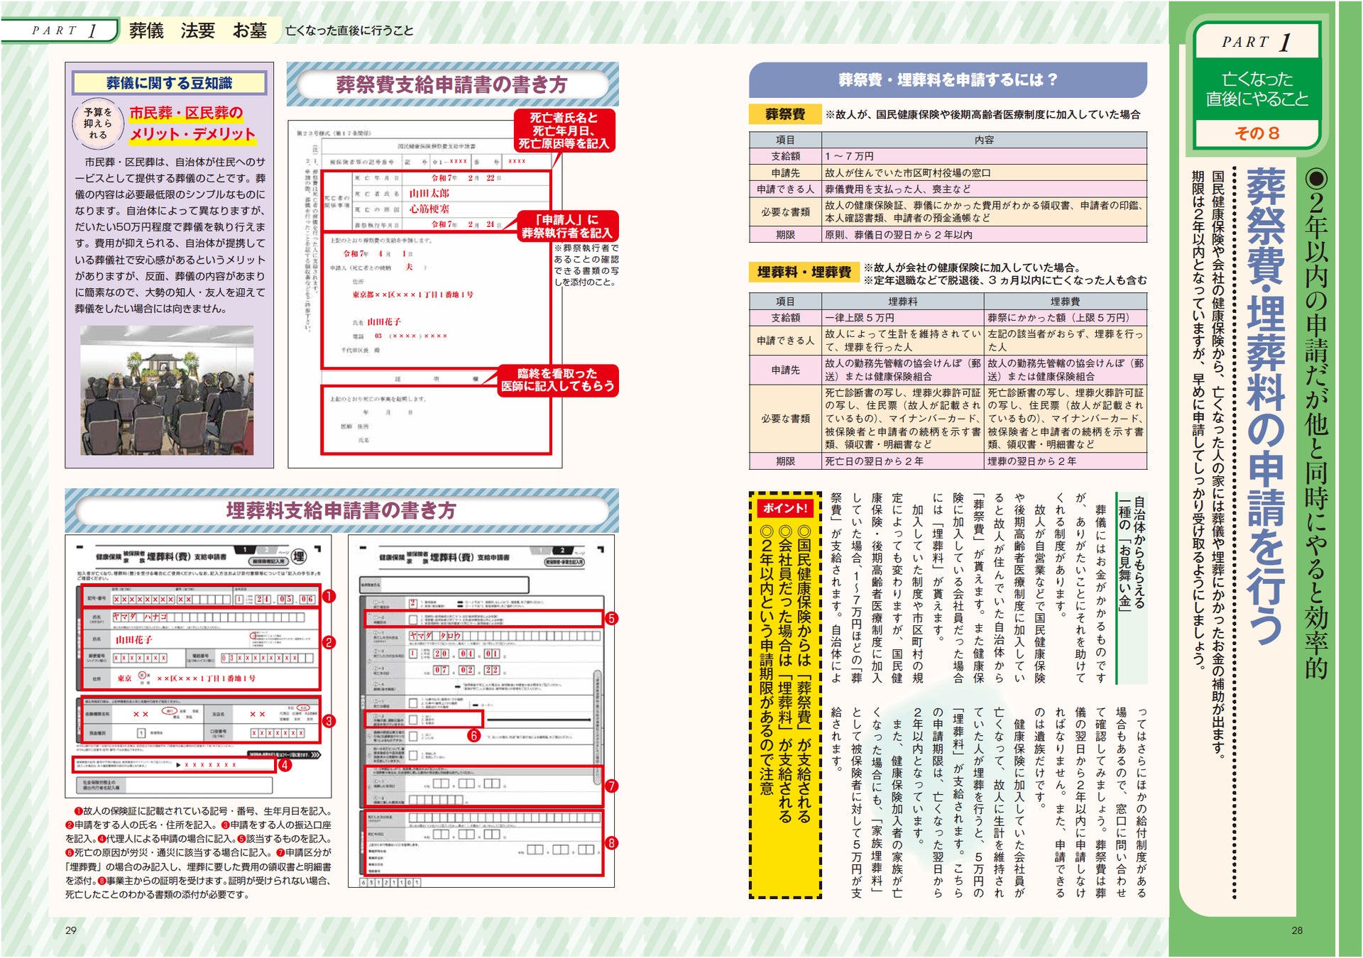
Task: Select the 葬祭費支給申請書の書き方 heading banner
Action: pos(452,84)
